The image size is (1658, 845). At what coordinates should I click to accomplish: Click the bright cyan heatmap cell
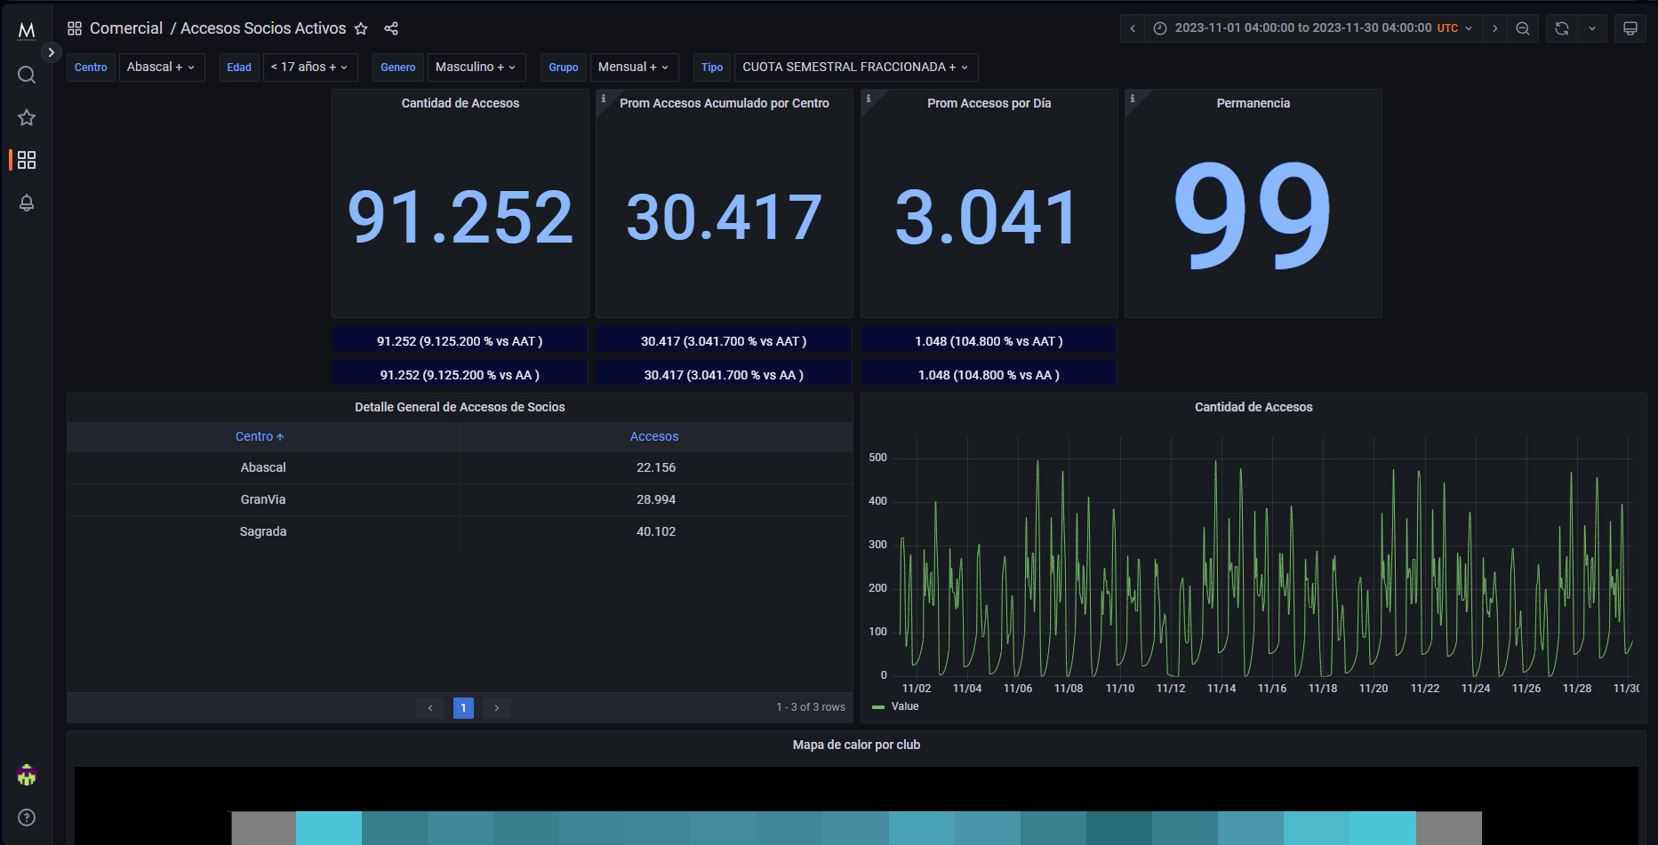(329, 827)
